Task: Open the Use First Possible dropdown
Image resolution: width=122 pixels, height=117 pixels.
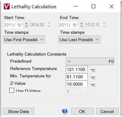Action: [x=24, y=39]
